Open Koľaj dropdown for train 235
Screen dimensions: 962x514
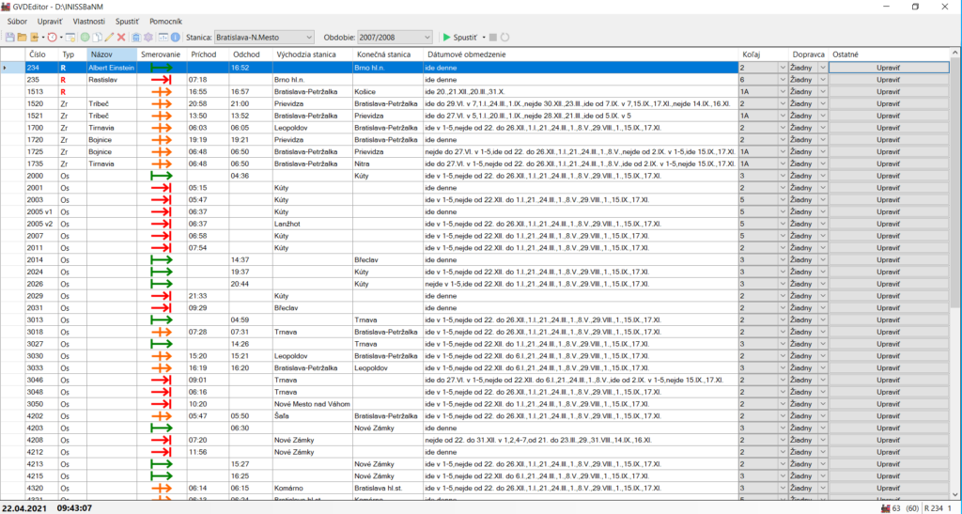click(782, 80)
